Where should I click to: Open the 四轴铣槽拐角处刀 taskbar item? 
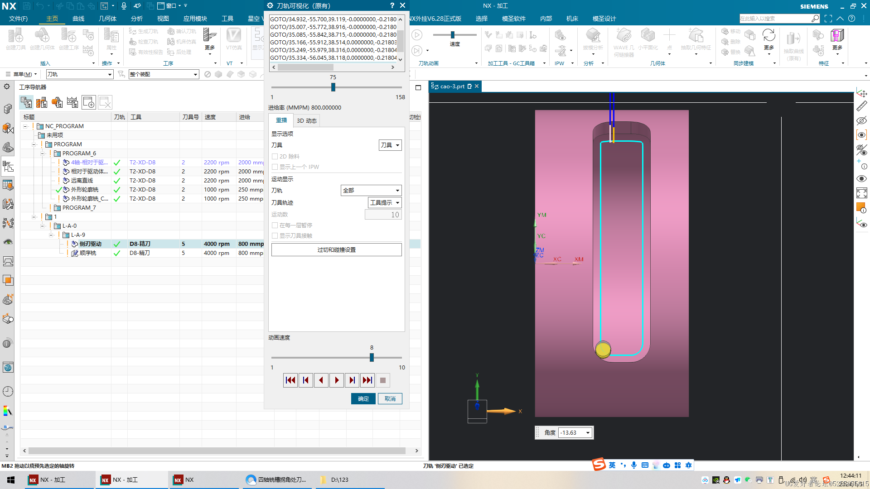[x=276, y=480]
